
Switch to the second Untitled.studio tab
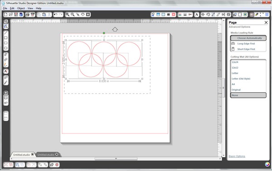coord(46,155)
